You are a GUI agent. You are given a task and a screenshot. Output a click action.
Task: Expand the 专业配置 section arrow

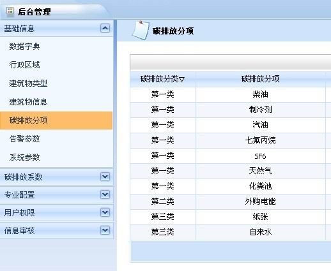[105, 194]
